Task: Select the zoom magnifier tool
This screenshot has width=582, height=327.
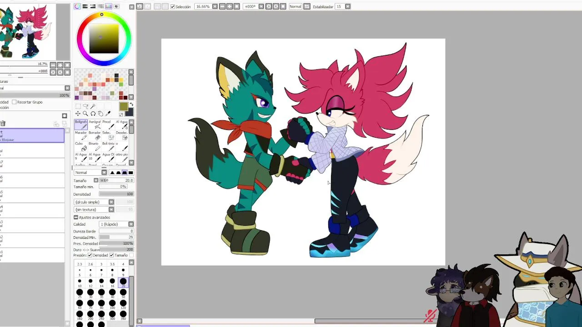Action: 85,114
